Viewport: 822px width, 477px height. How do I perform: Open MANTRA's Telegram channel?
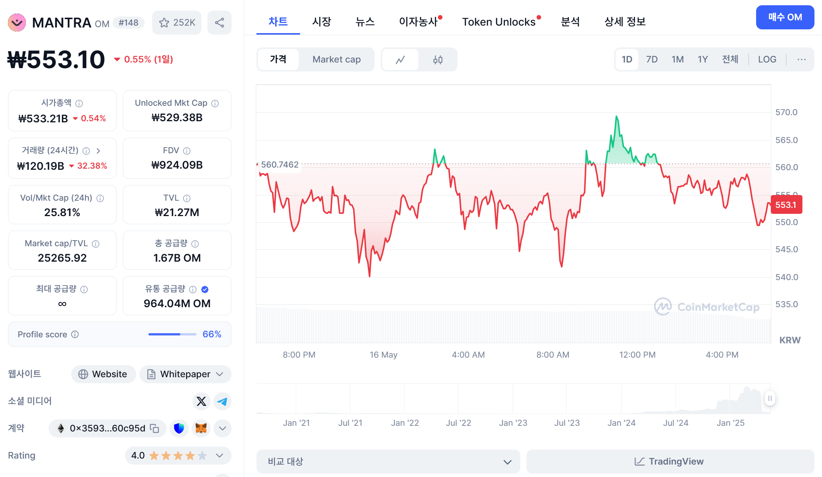pos(222,401)
